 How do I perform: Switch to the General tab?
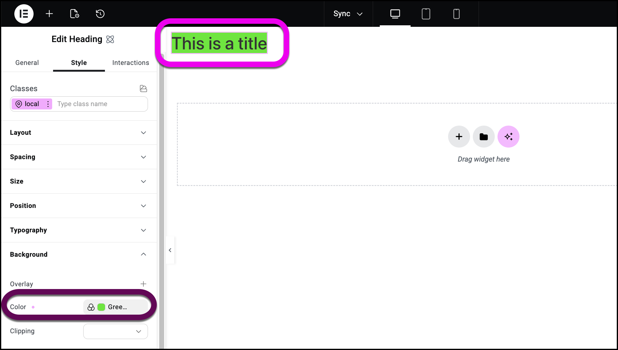(x=27, y=62)
